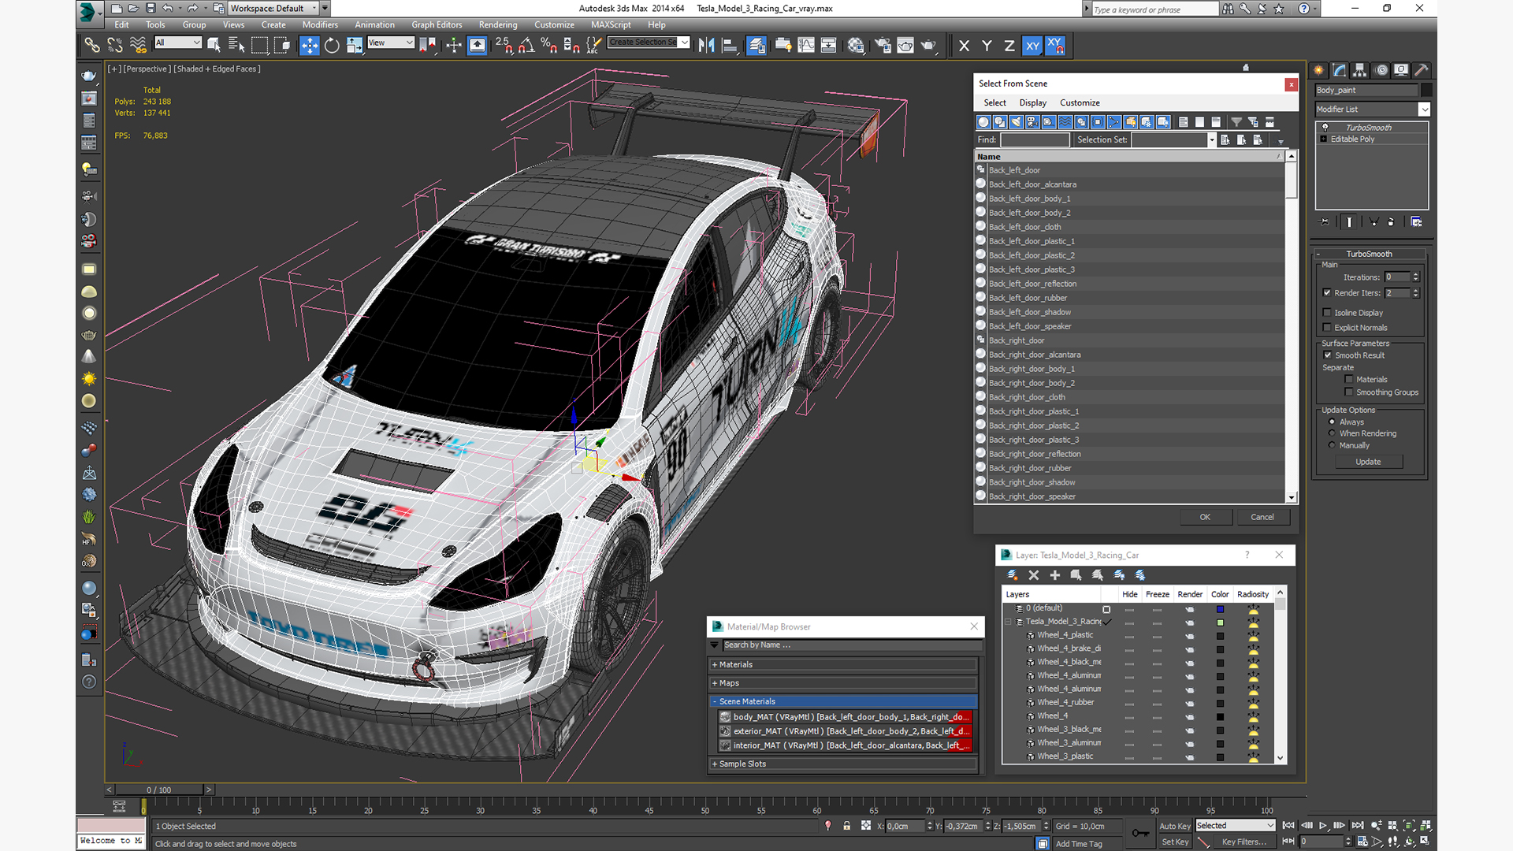Open the Manage Layers toolbar icon
1513x851 pixels.
756,46
